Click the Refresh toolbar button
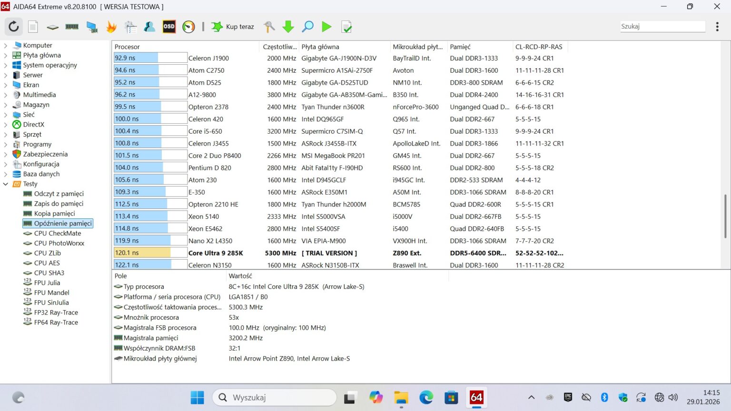 13,27
